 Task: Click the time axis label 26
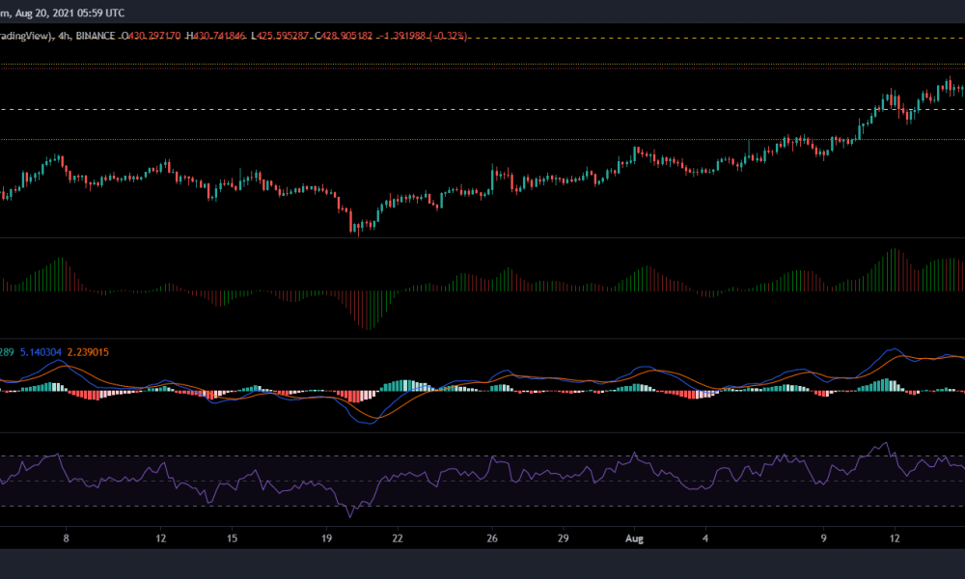coord(492,538)
